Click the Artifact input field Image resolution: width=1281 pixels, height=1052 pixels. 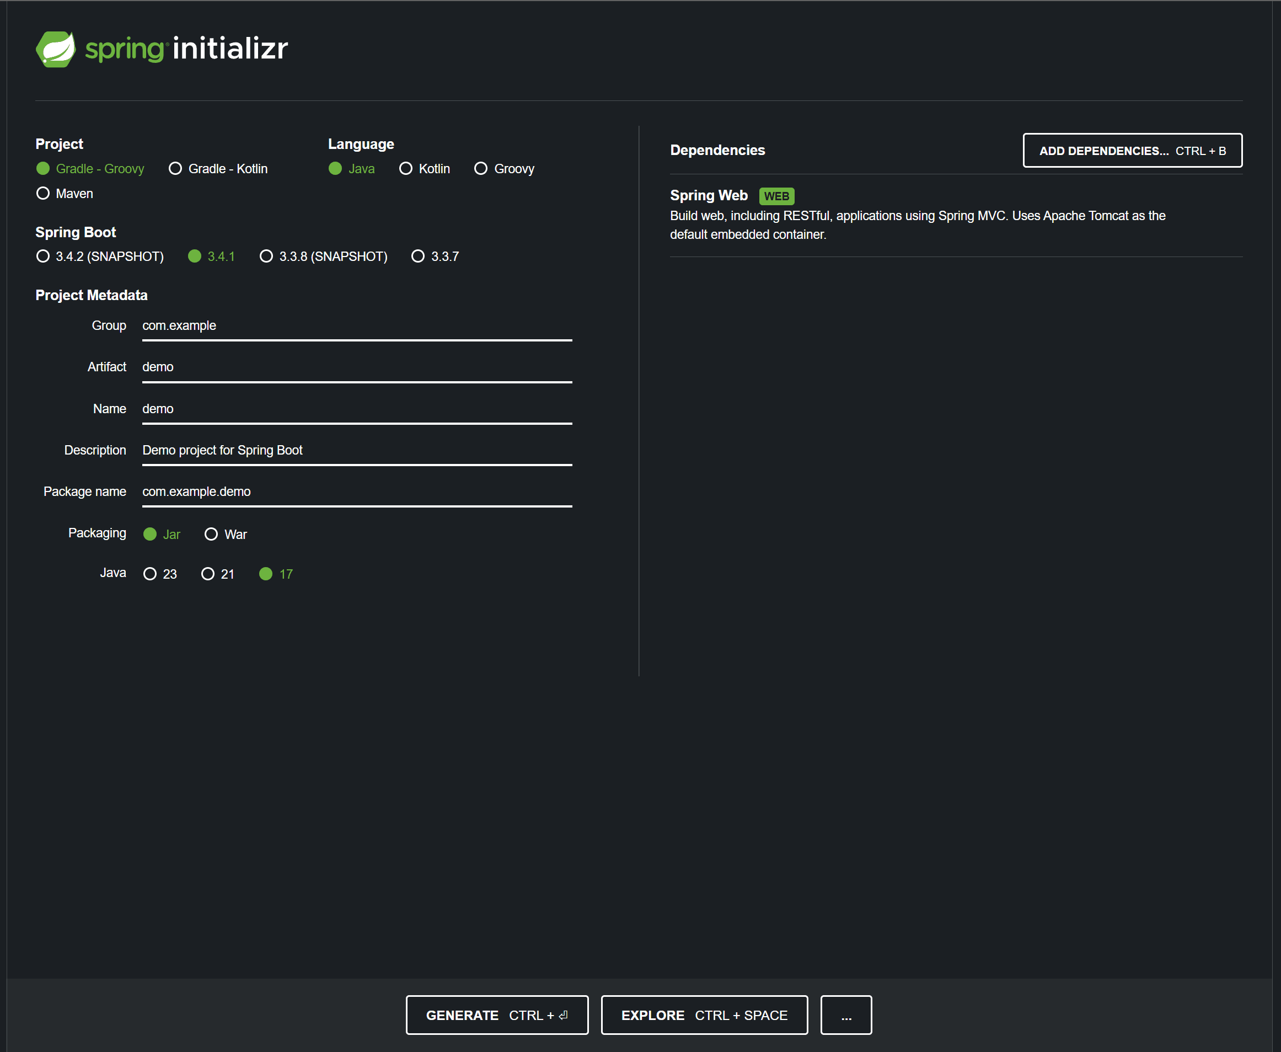tap(357, 367)
